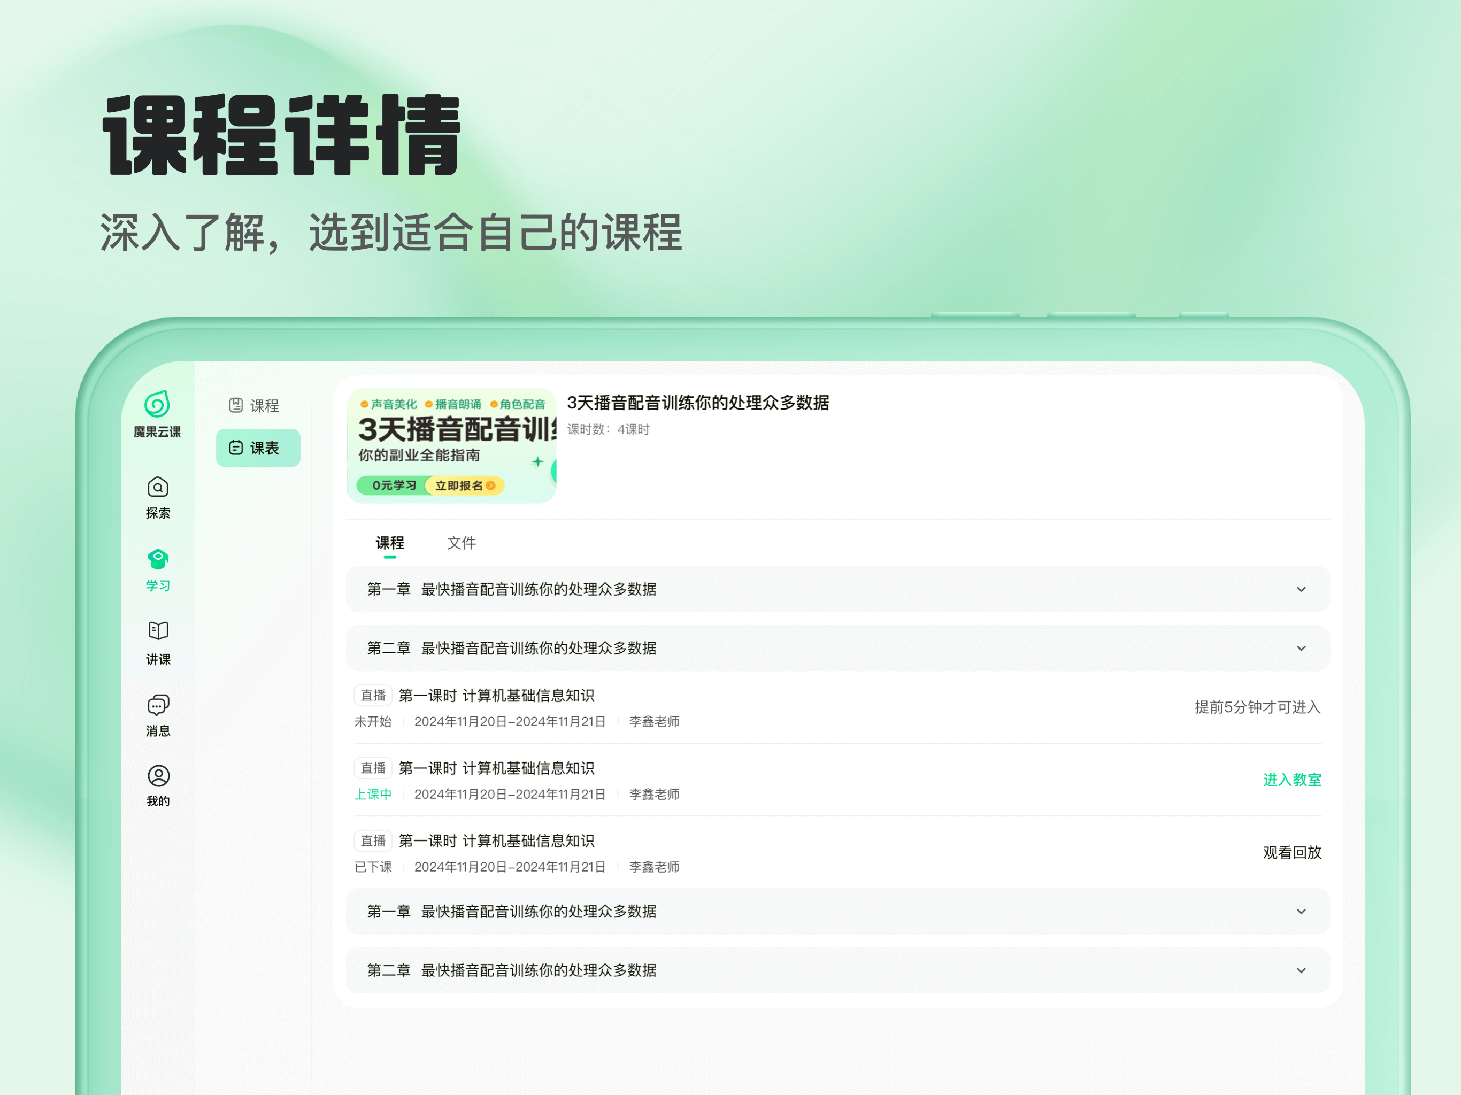This screenshot has height=1095, width=1461.
Task: Click 进入教室 to enter classroom
Action: 1291,780
